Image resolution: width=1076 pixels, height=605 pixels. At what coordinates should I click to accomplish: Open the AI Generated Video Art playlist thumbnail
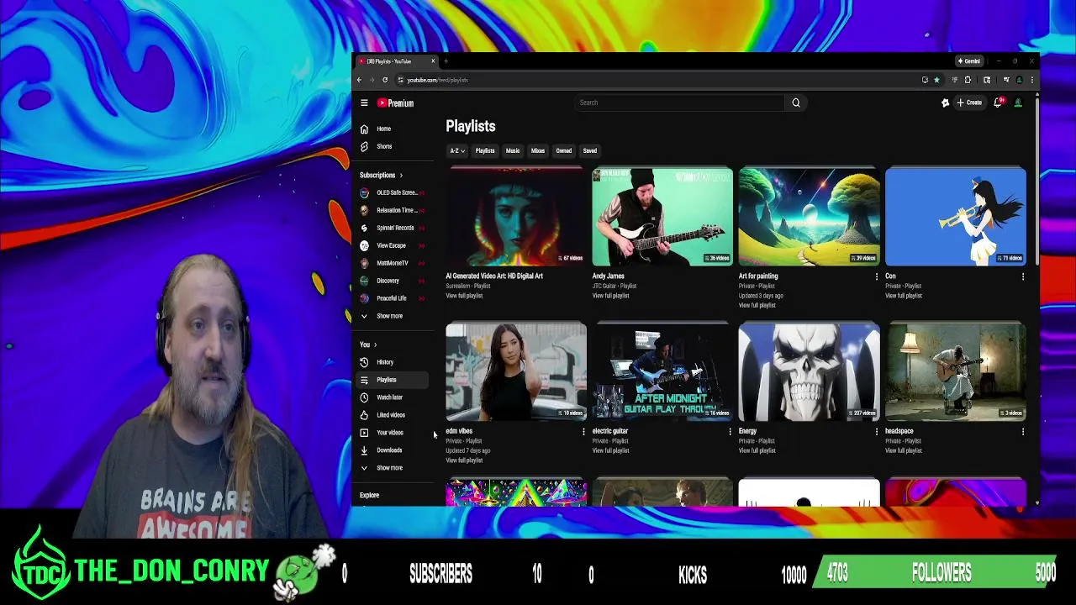point(516,216)
